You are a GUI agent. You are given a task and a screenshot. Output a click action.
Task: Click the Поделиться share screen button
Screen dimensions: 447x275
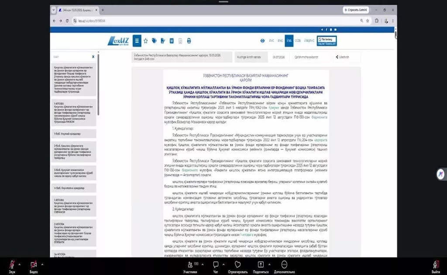261,267
